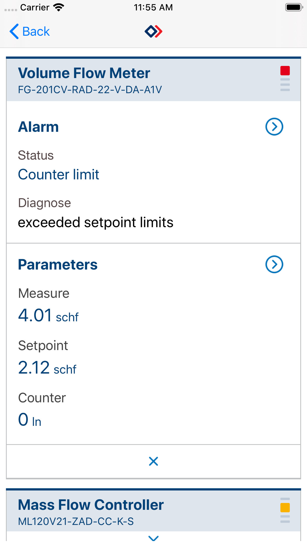307x547 pixels.
Task: Go back using the Back chevron
Action: tap(14, 31)
